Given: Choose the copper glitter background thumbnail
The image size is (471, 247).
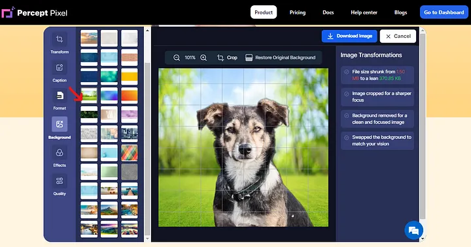Looking at the screenshot, I should tap(130, 57).
